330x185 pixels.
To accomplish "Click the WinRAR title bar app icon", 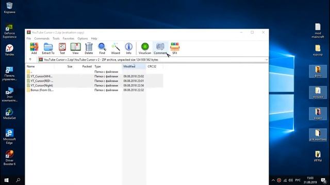I will pyautogui.click(x=29, y=32).
